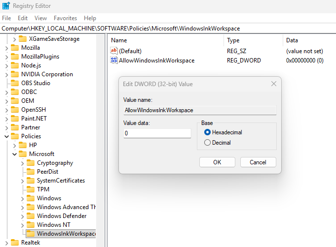This screenshot has height=247, width=336.
Task: Select the Windows key under Microsoft
Action: tap(49, 198)
